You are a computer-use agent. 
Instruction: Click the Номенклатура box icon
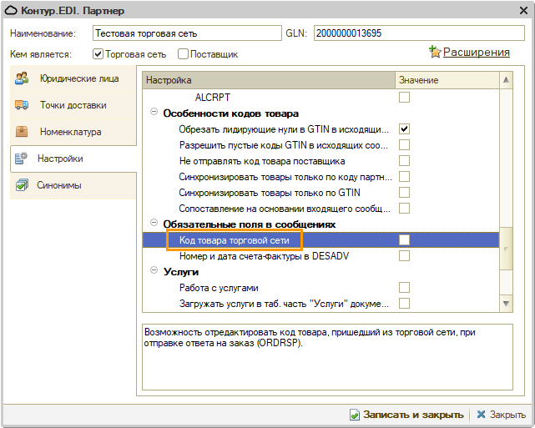coord(23,132)
